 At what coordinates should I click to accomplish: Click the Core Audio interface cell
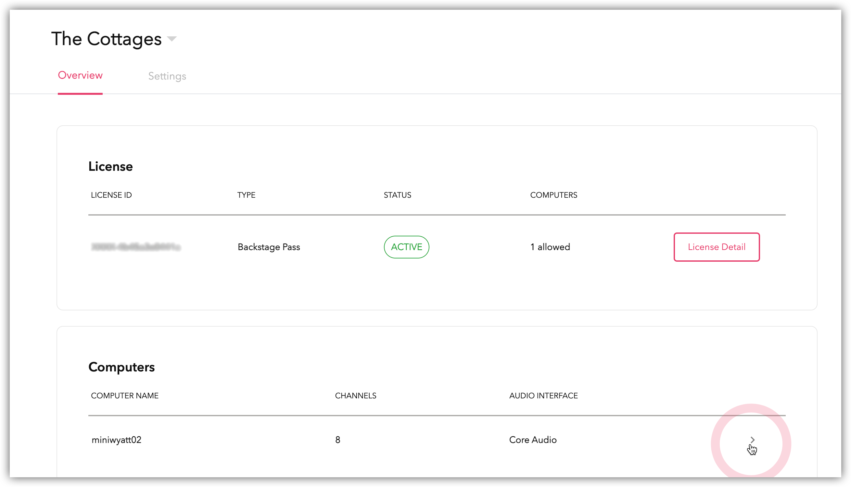click(533, 440)
